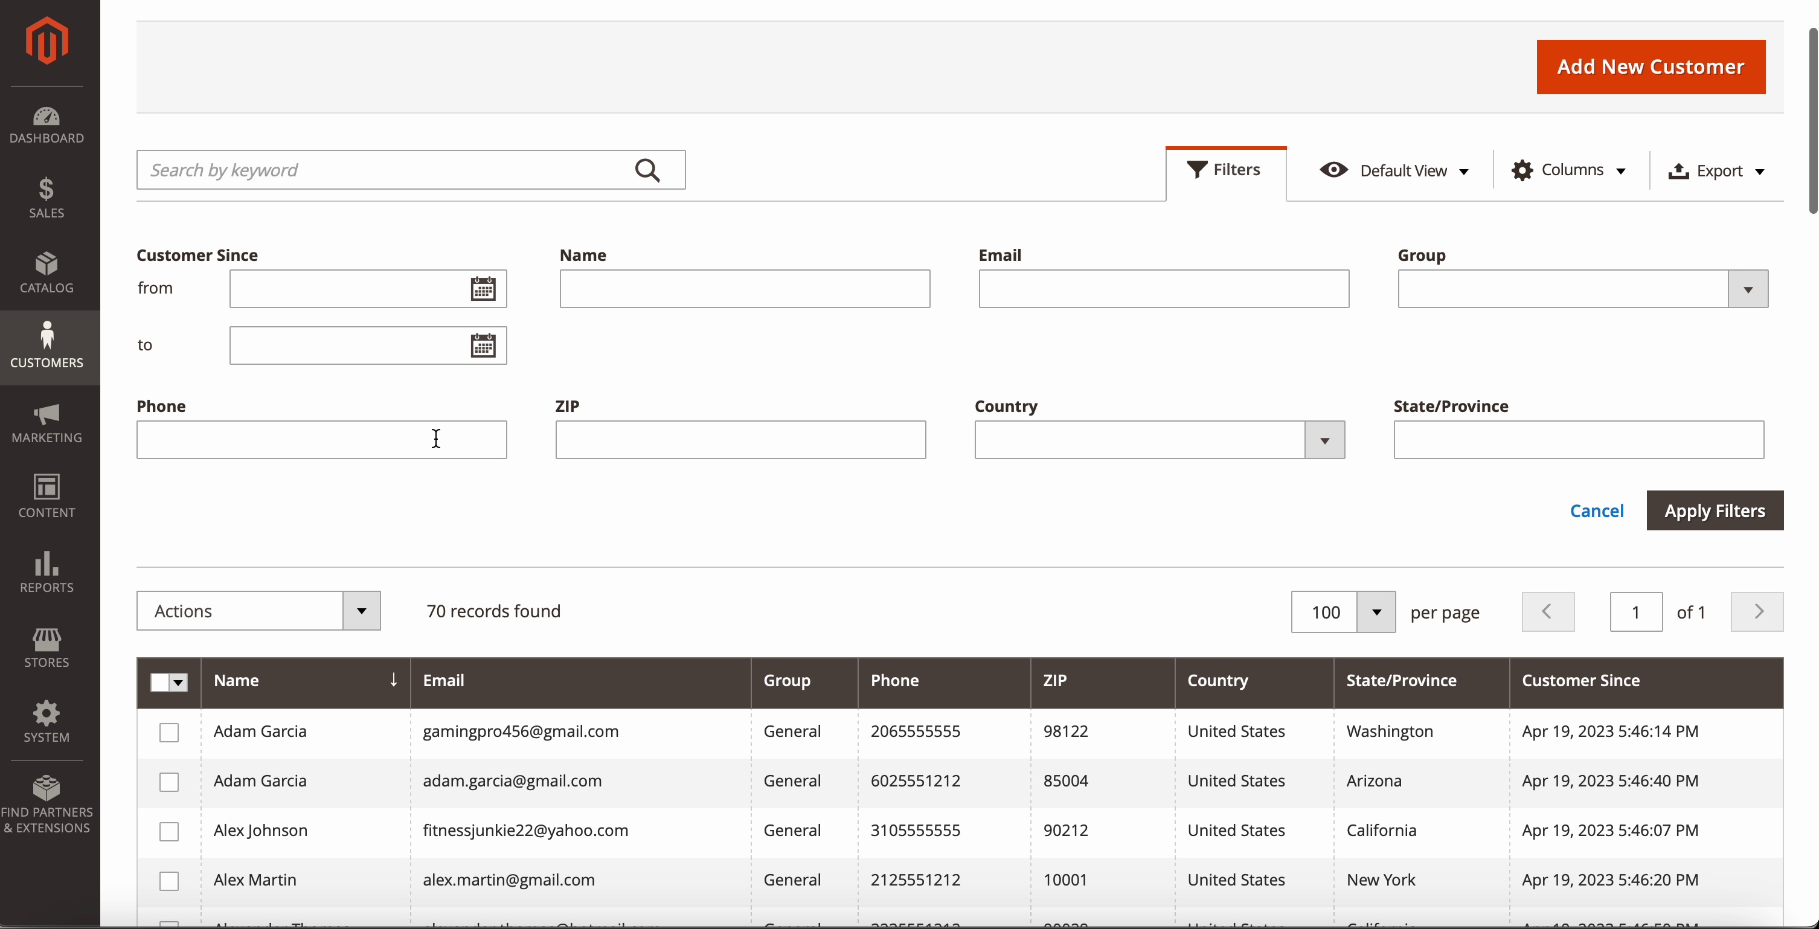Open the Actions dropdown

point(258,611)
